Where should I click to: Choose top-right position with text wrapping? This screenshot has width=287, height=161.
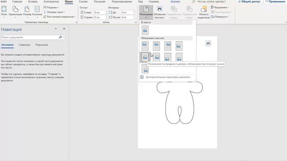pos(168,46)
